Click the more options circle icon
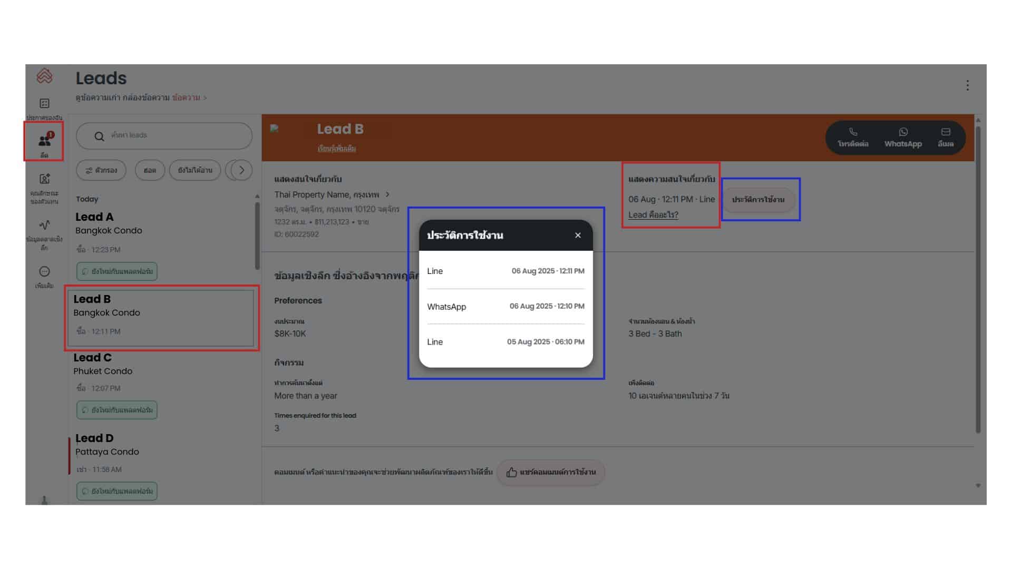 [44, 271]
